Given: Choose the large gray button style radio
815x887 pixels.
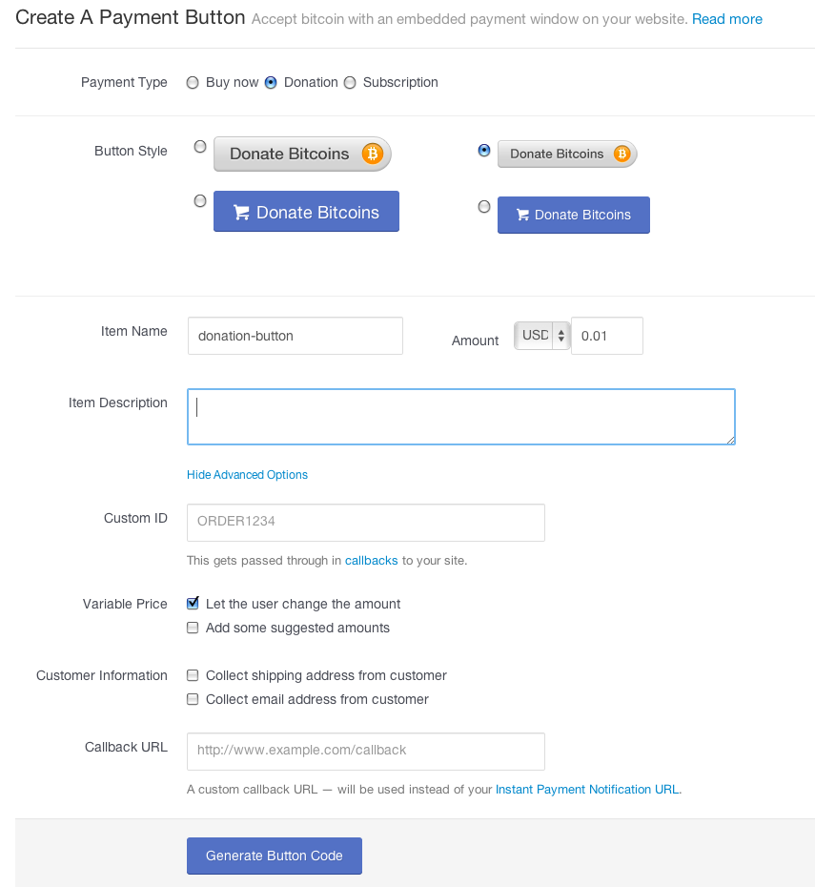Looking at the screenshot, I should click(x=200, y=147).
